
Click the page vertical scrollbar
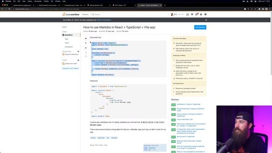(271, 43)
